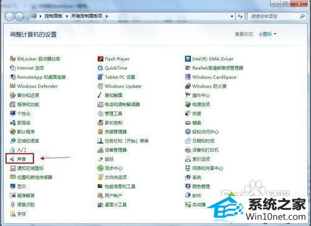Open Realtek 高清晰音频管理器 icon
311x226 pixels.
click(188, 68)
